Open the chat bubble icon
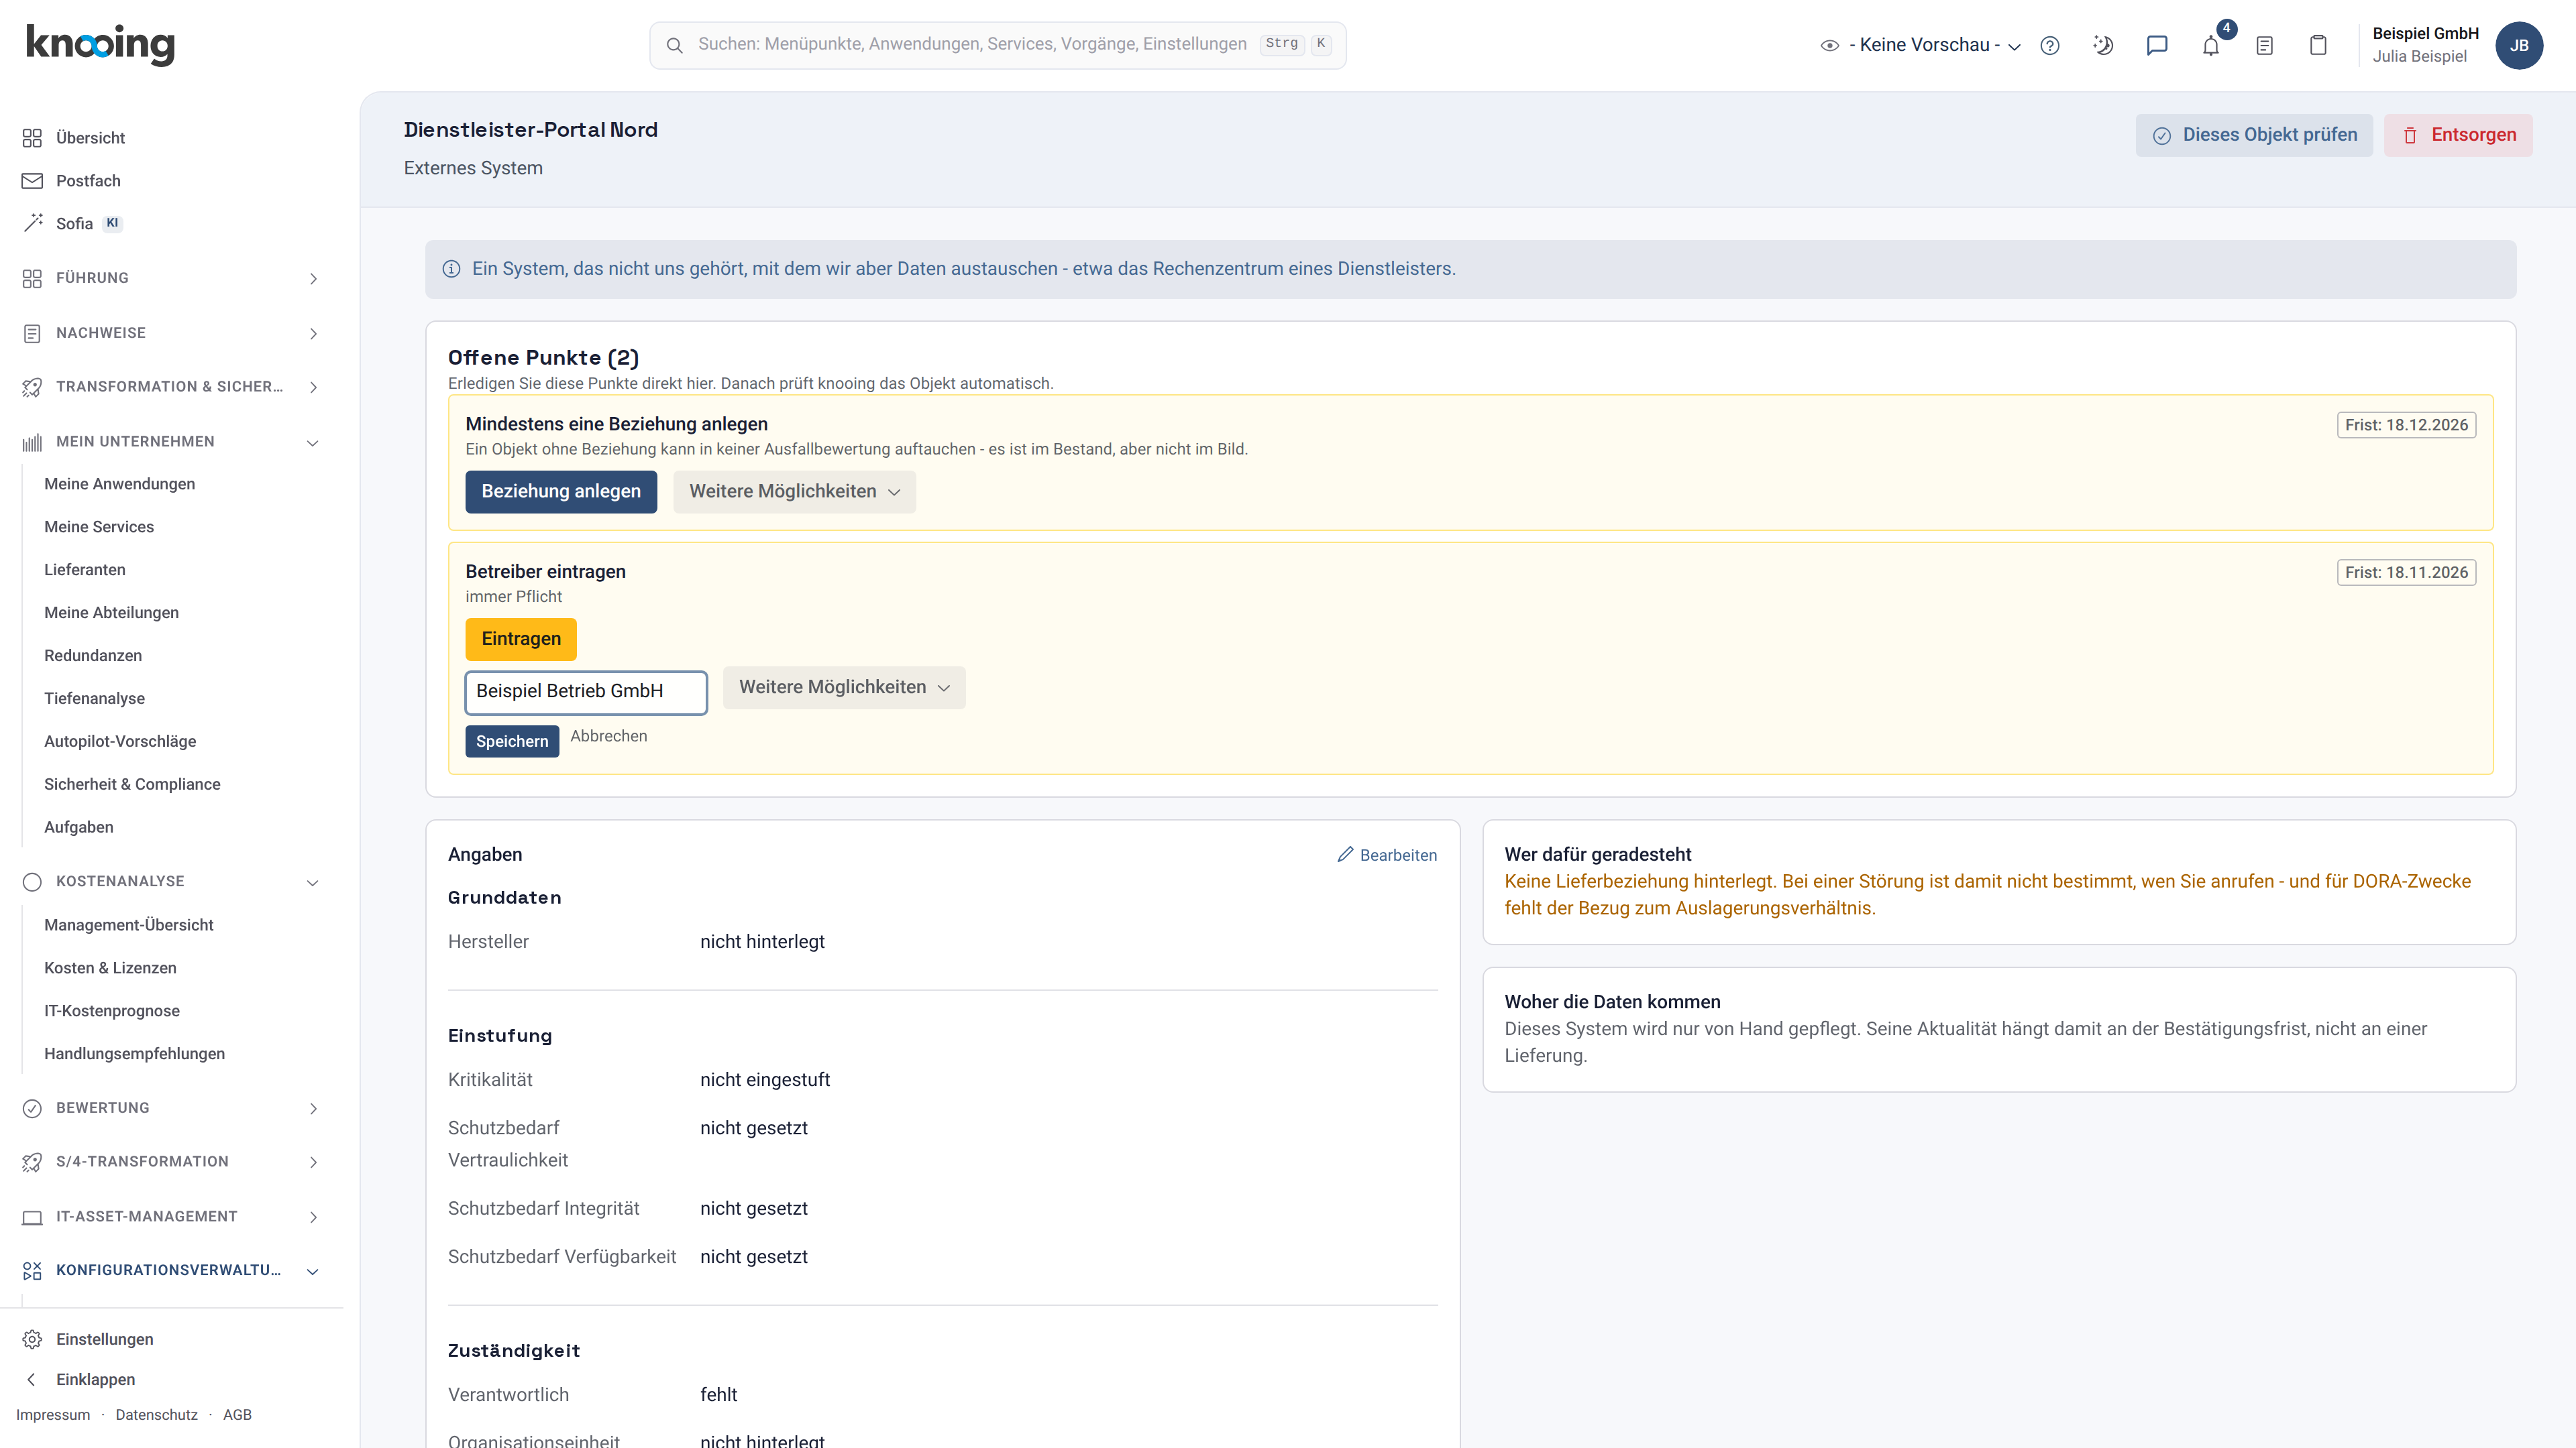 (x=2157, y=46)
